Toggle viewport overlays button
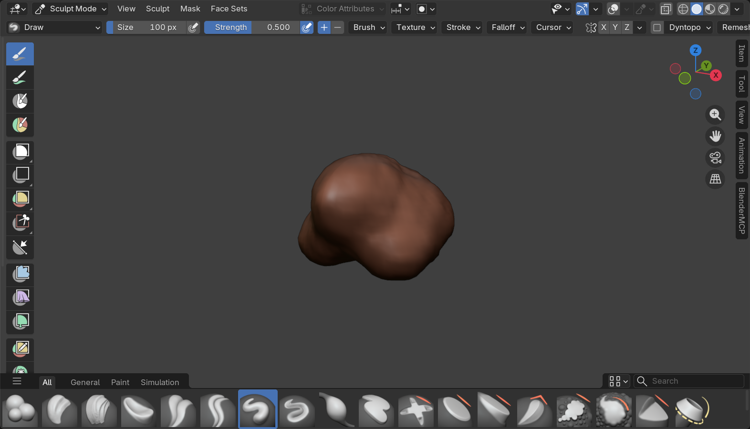Viewport: 750px width, 429px height. (613, 9)
